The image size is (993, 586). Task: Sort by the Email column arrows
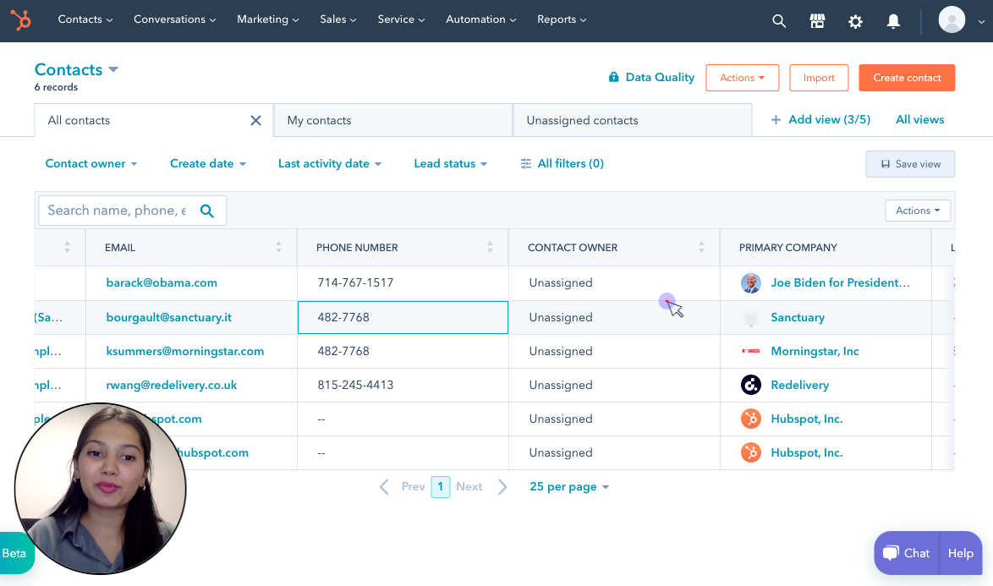(278, 248)
